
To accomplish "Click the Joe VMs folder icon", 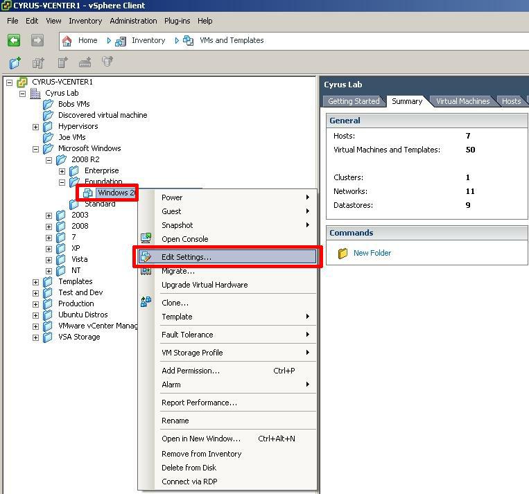I will [x=49, y=137].
